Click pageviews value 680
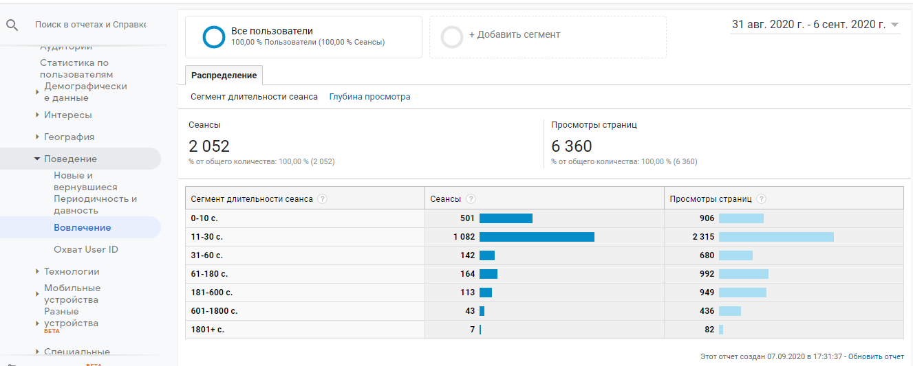 (707, 255)
